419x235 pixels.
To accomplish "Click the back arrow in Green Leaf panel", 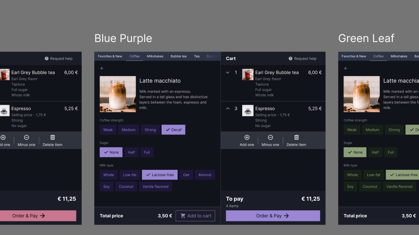I will (346, 68).
